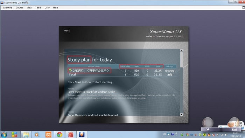Select the GRE词汇 course row icon
This screenshot has height=138, width=245.
point(70,70)
